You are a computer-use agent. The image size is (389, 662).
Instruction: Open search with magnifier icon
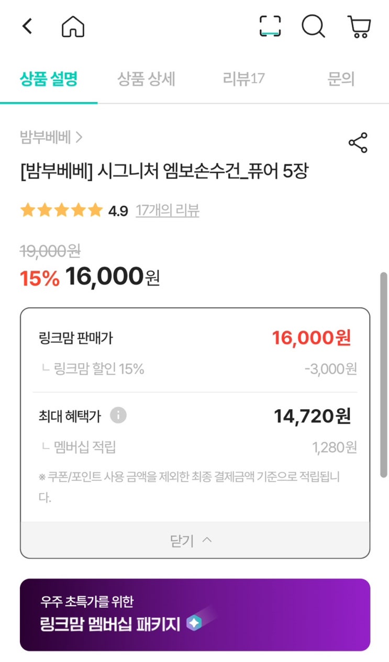click(313, 26)
